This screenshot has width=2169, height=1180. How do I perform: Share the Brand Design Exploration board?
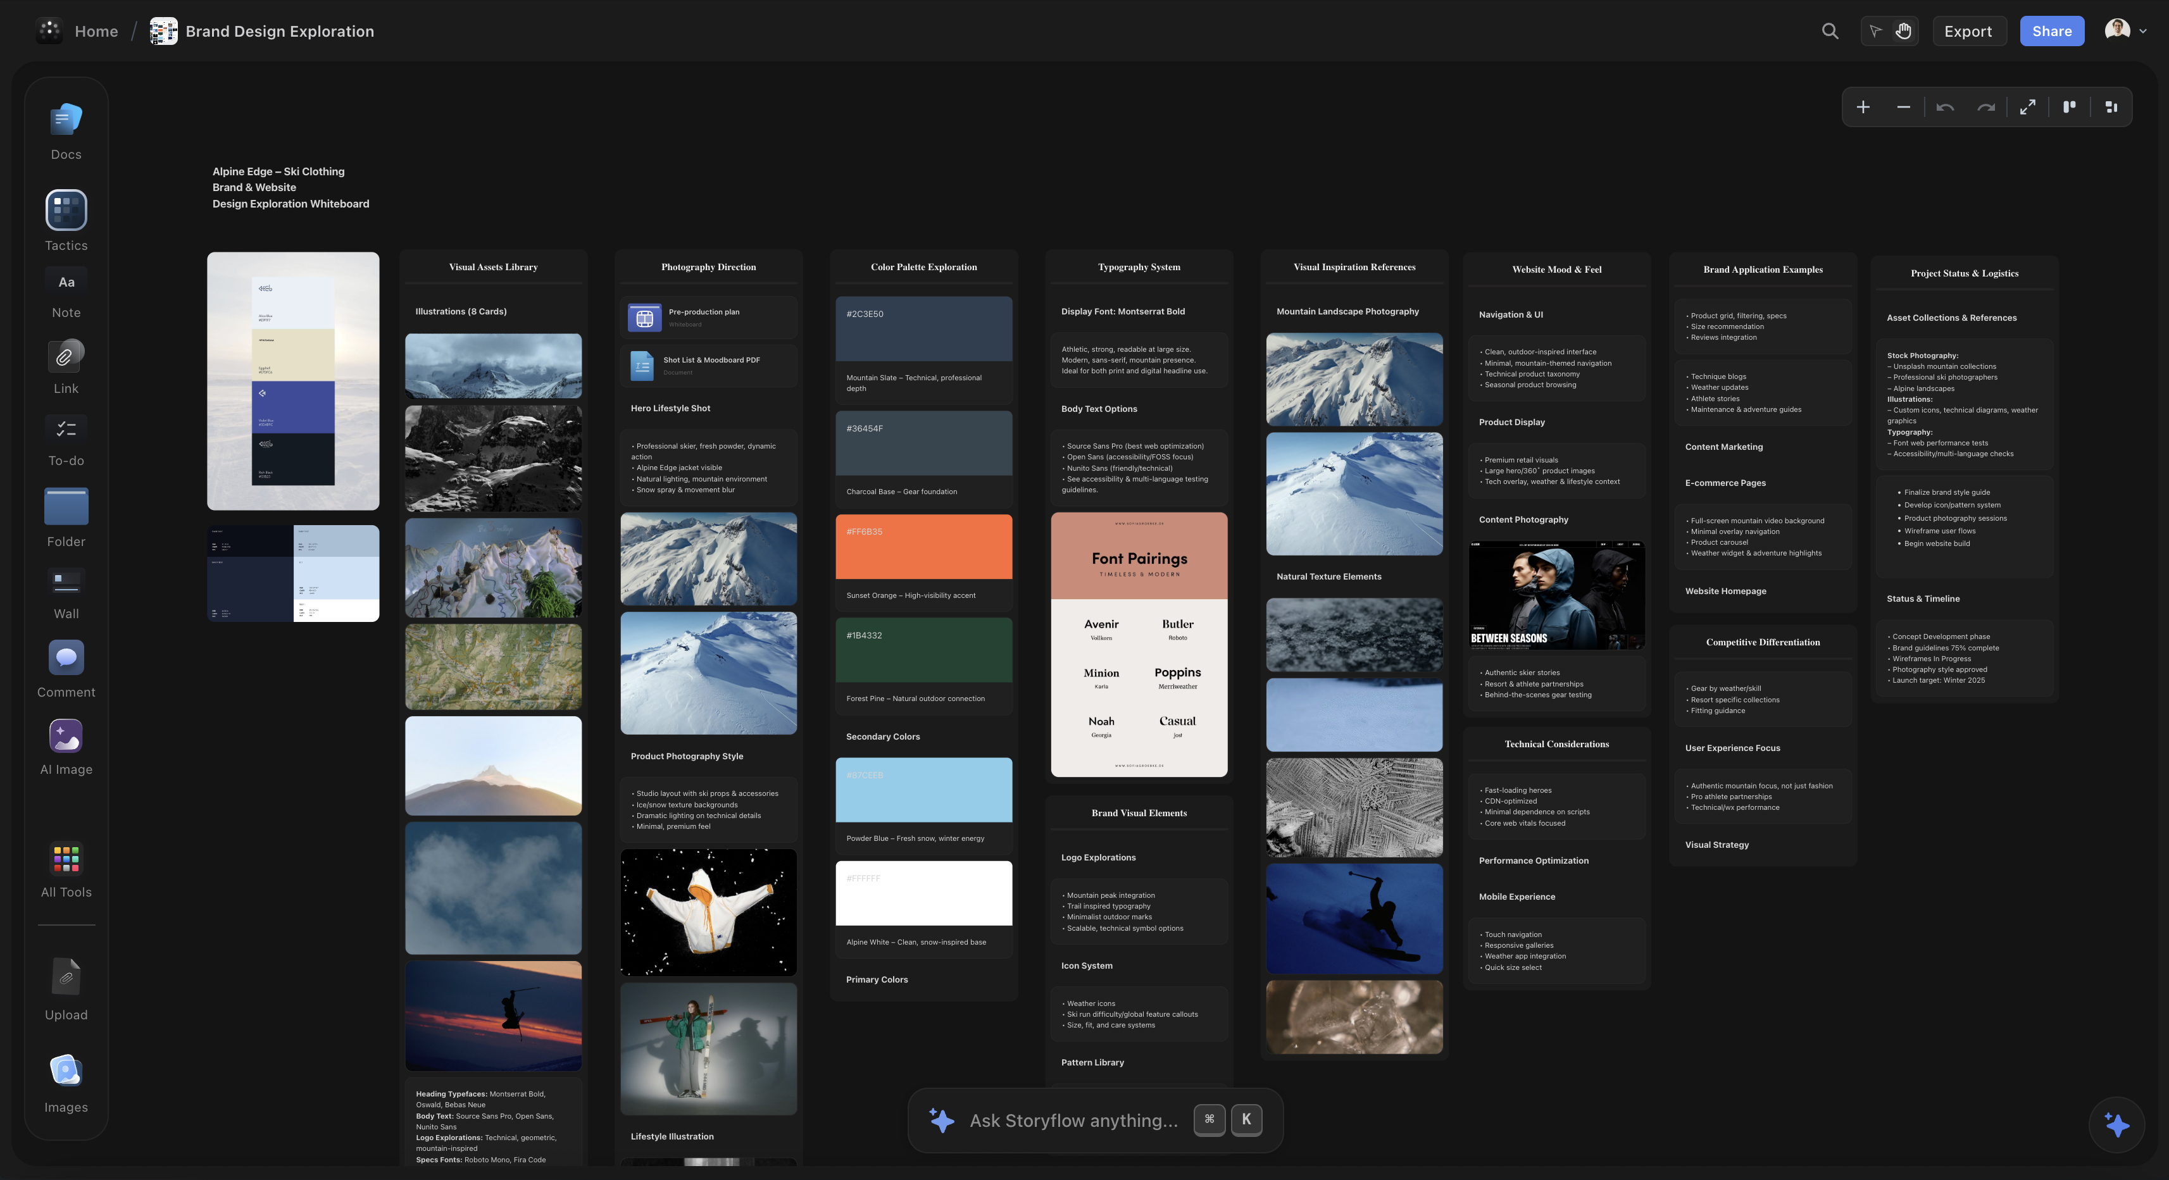(x=2052, y=31)
